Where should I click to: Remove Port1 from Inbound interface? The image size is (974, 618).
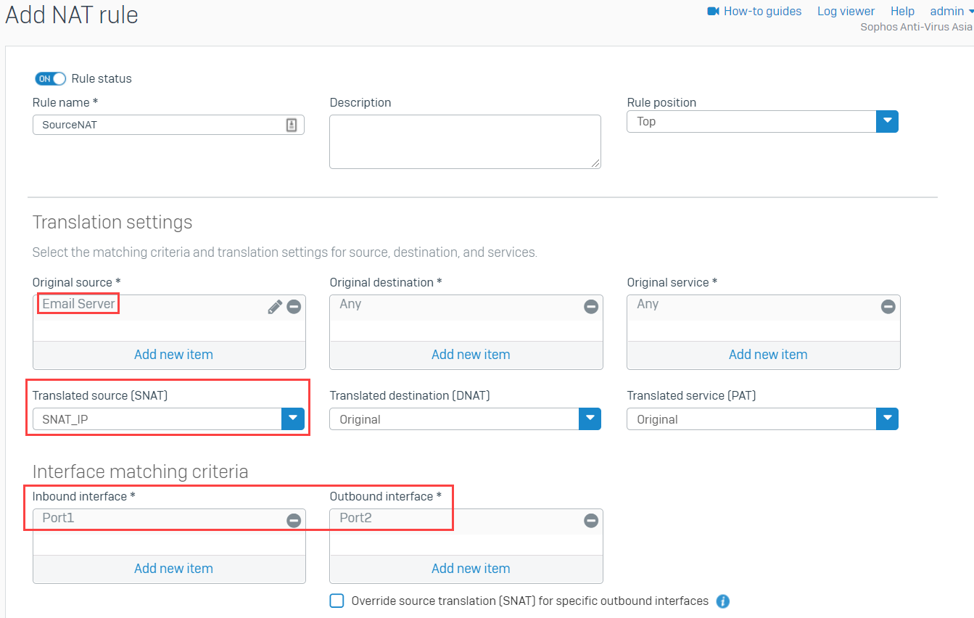click(x=294, y=520)
